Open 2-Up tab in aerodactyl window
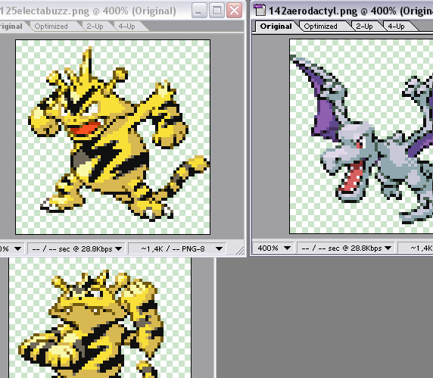The width and height of the screenshot is (433, 378). coord(366,27)
